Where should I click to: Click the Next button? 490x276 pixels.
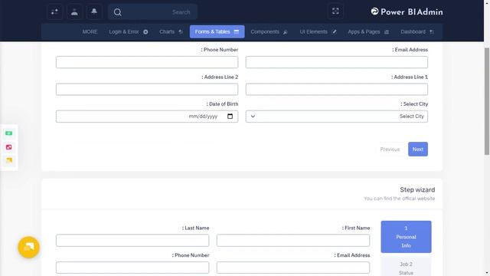[418, 149]
